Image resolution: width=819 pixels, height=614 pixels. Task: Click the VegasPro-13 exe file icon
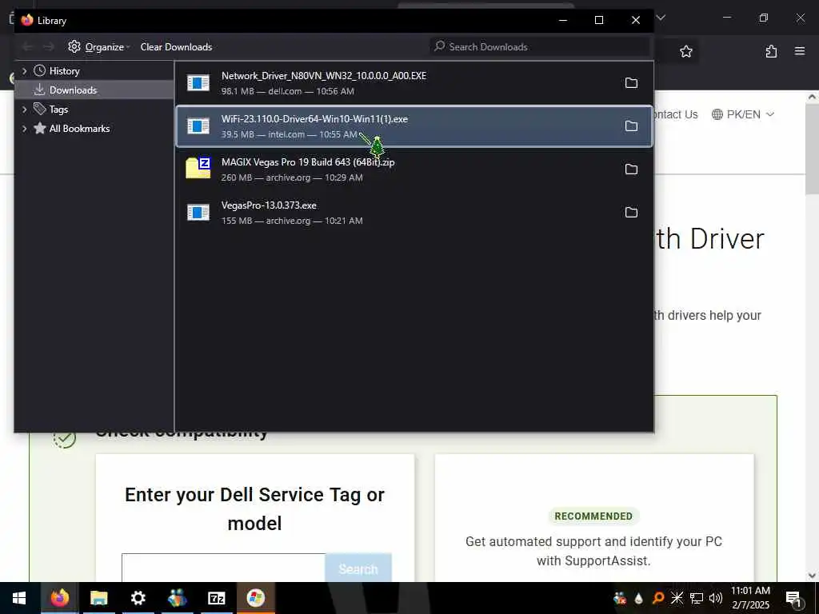pos(198,213)
